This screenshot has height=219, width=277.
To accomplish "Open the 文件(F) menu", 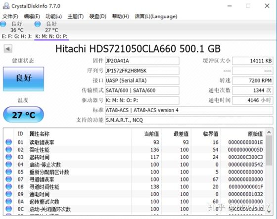I will point(10,16).
